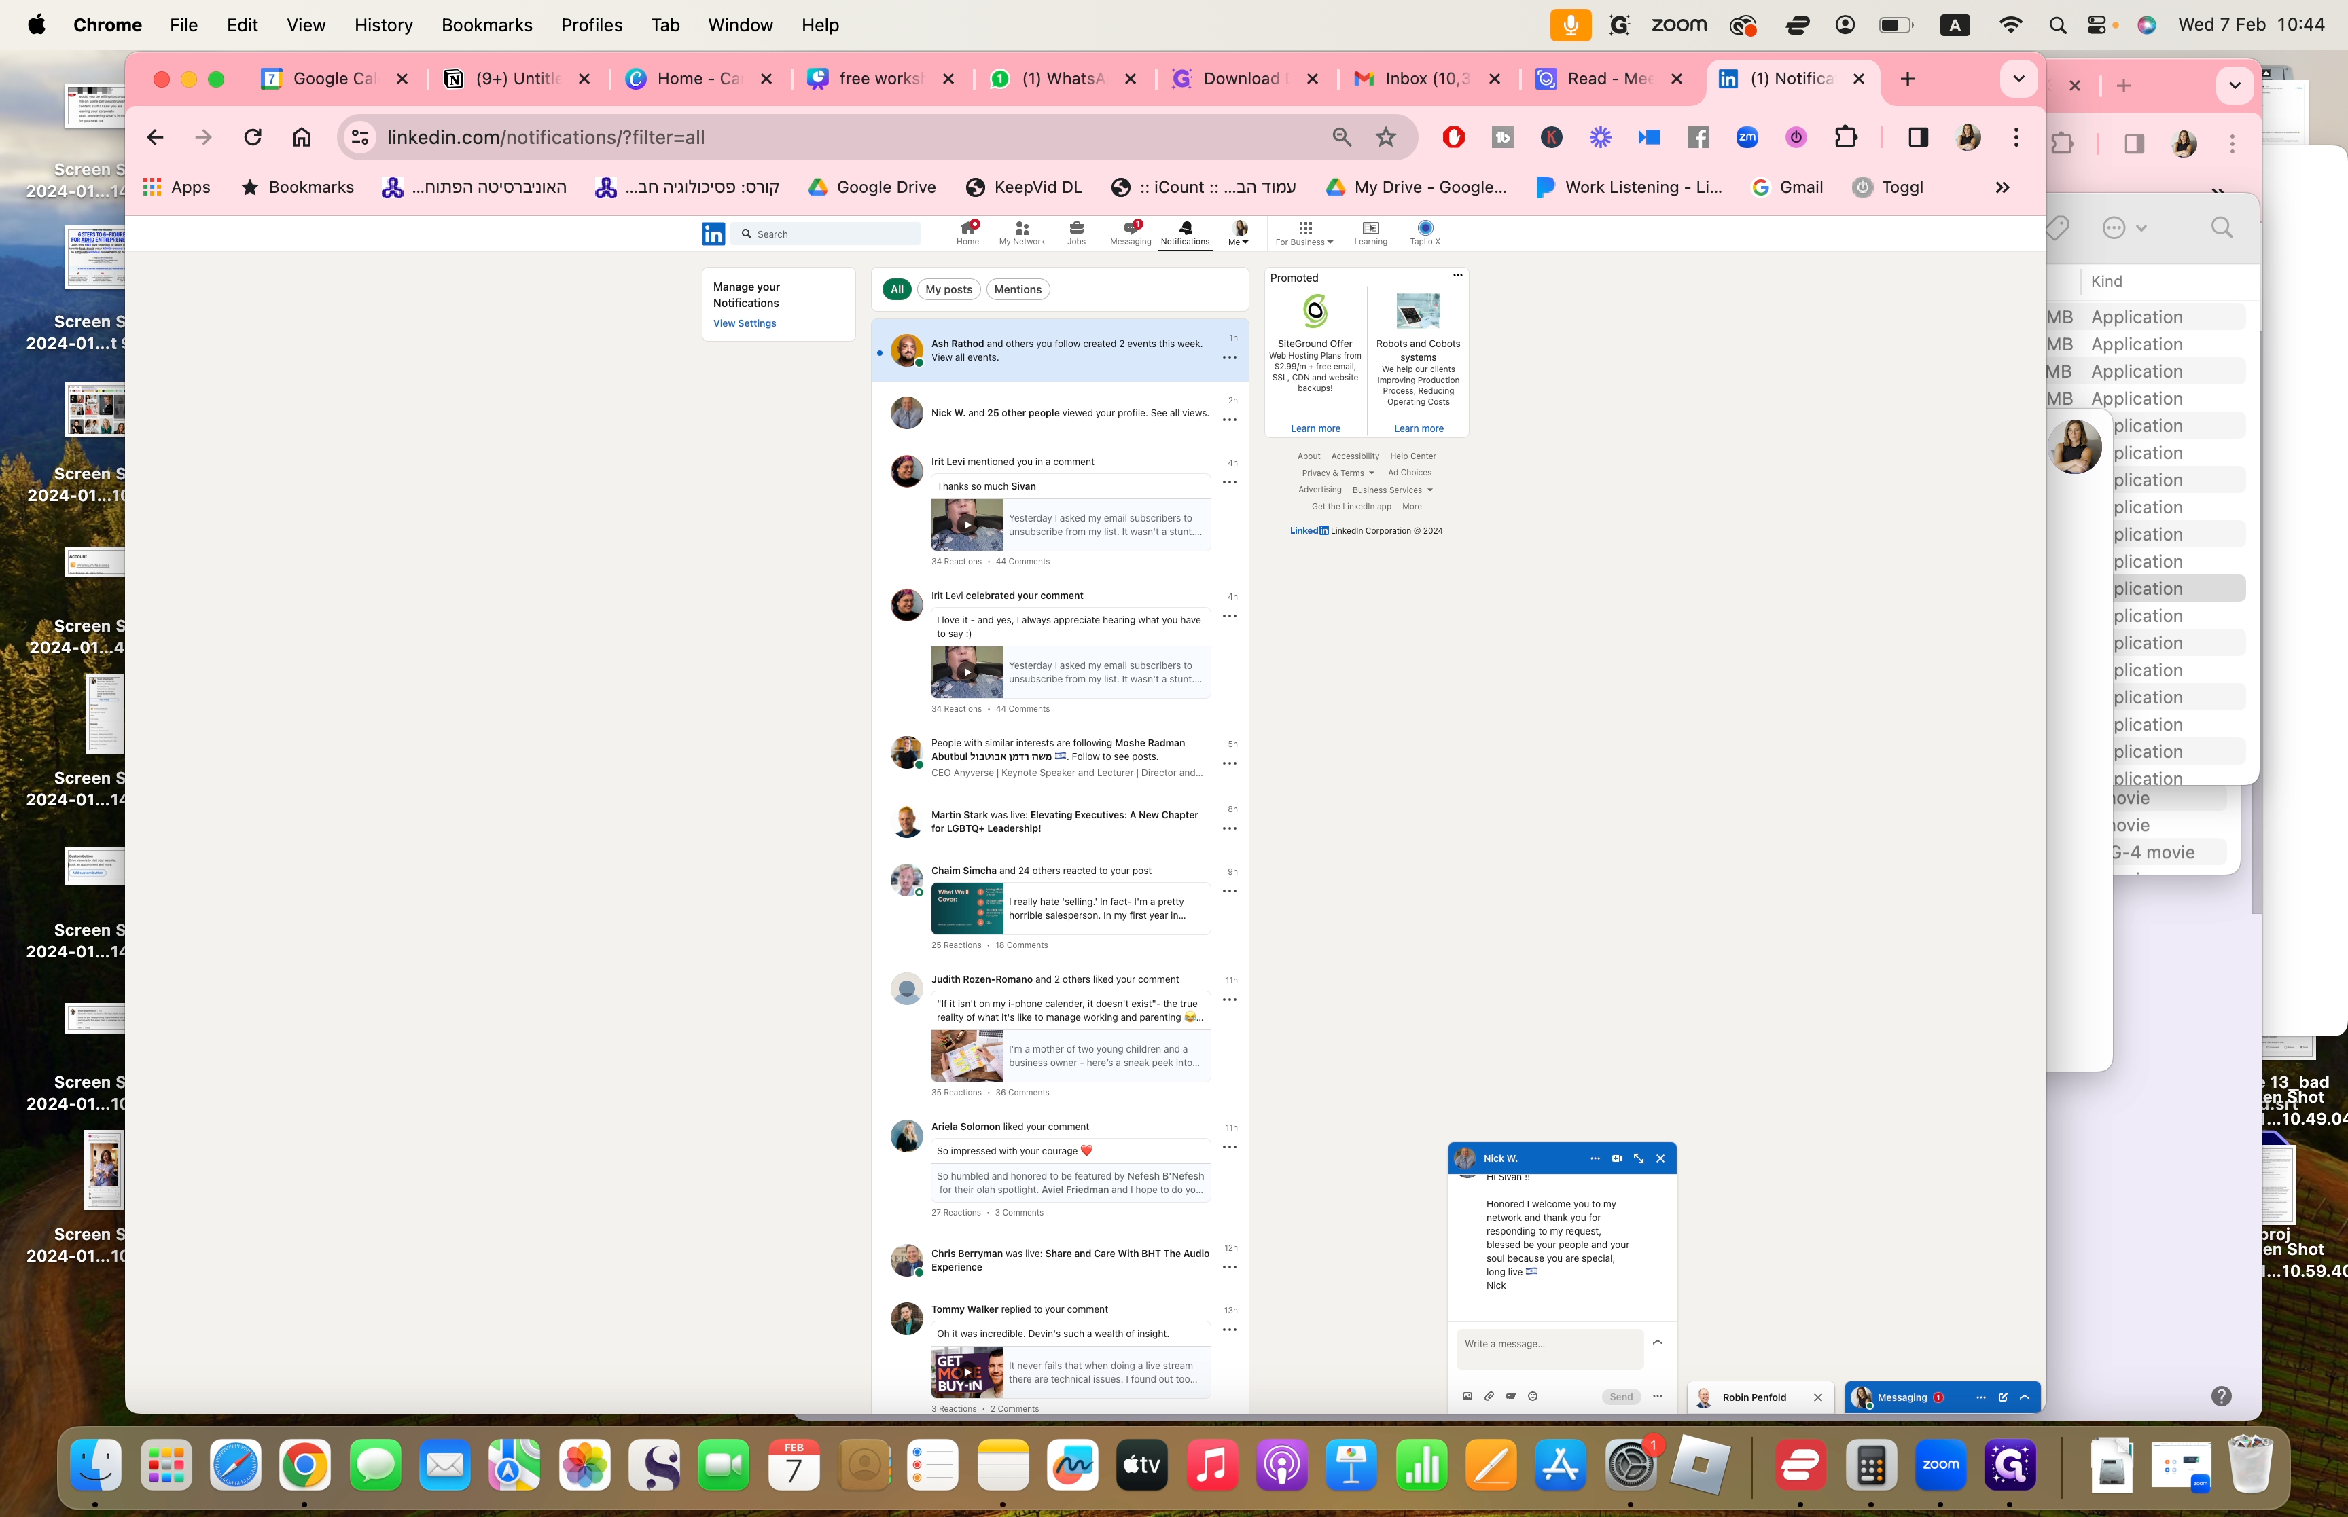
Task: Expand the Messaging panel chevron
Action: [x=2025, y=1397]
